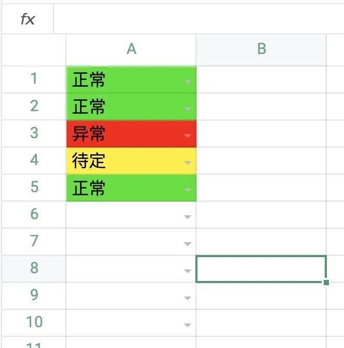This screenshot has width=344, height=348.
Task: Open dropdown arrow in cell A2
Action: tap(188, 109)
